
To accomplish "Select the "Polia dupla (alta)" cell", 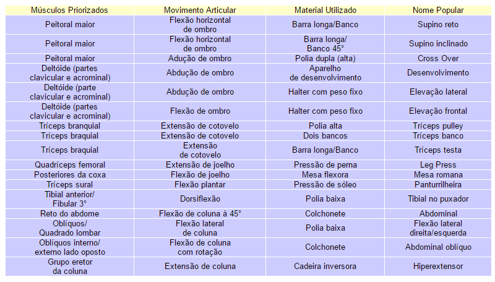I will point(325,58).
